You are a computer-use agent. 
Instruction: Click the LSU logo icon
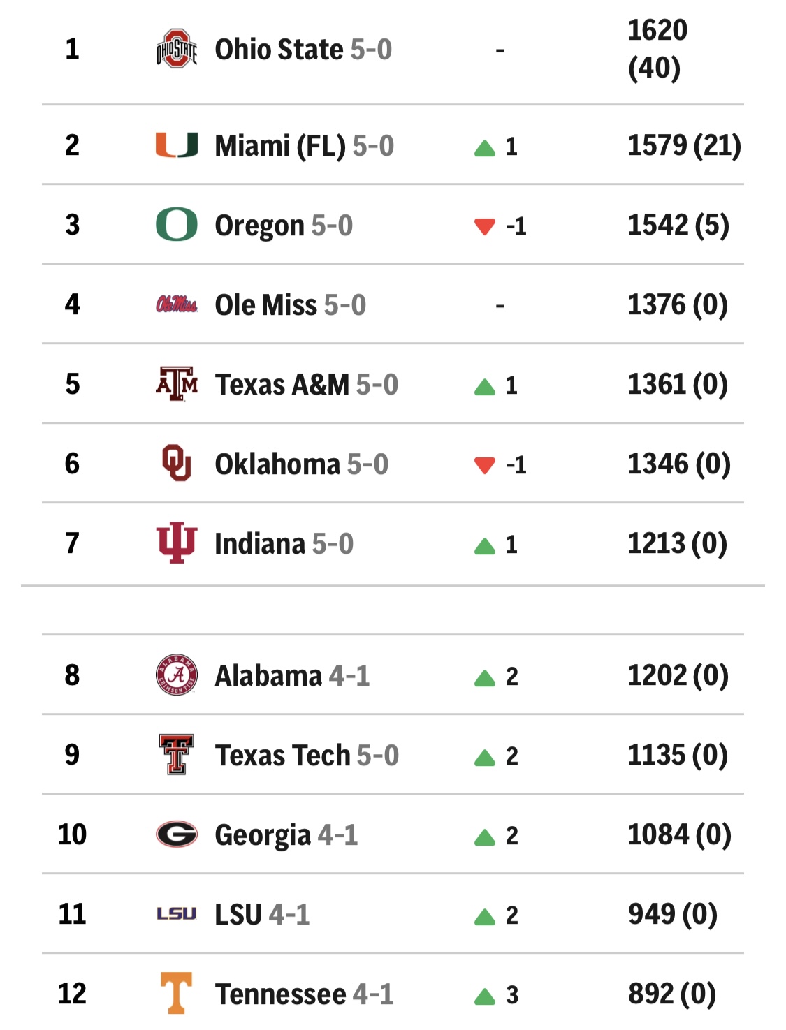coord(177,914)
